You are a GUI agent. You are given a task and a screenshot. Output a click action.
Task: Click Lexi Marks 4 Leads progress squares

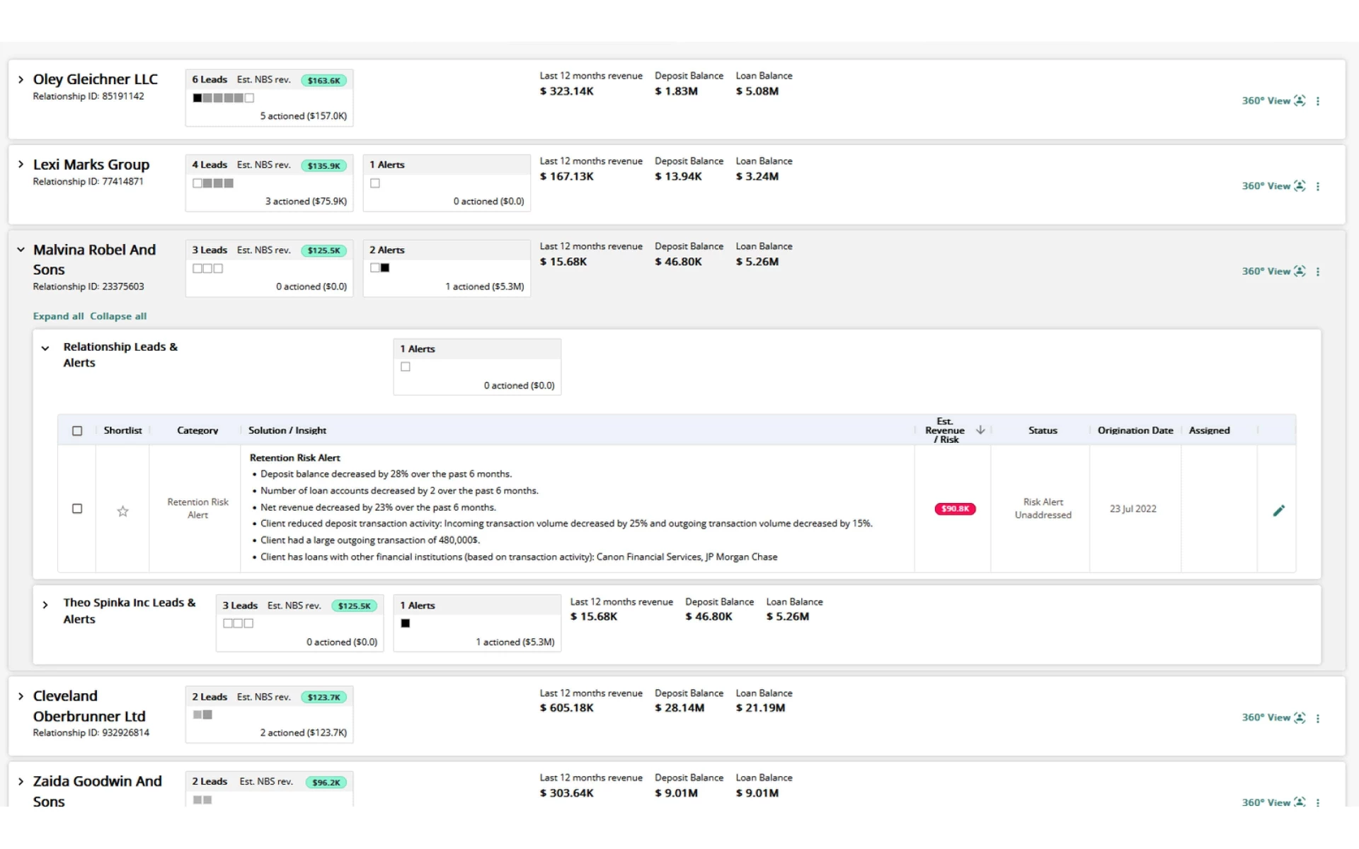pyautogui.click(x=213, y=183)
